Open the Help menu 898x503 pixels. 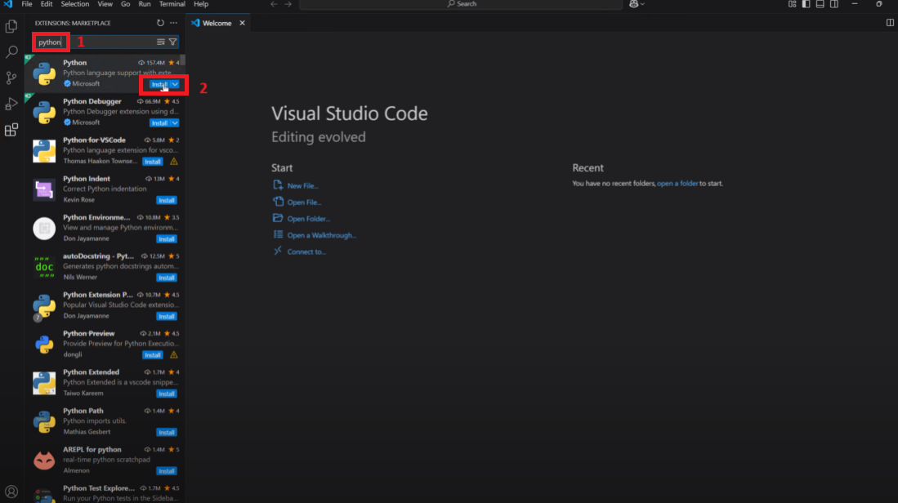click(x=201, y=4)
